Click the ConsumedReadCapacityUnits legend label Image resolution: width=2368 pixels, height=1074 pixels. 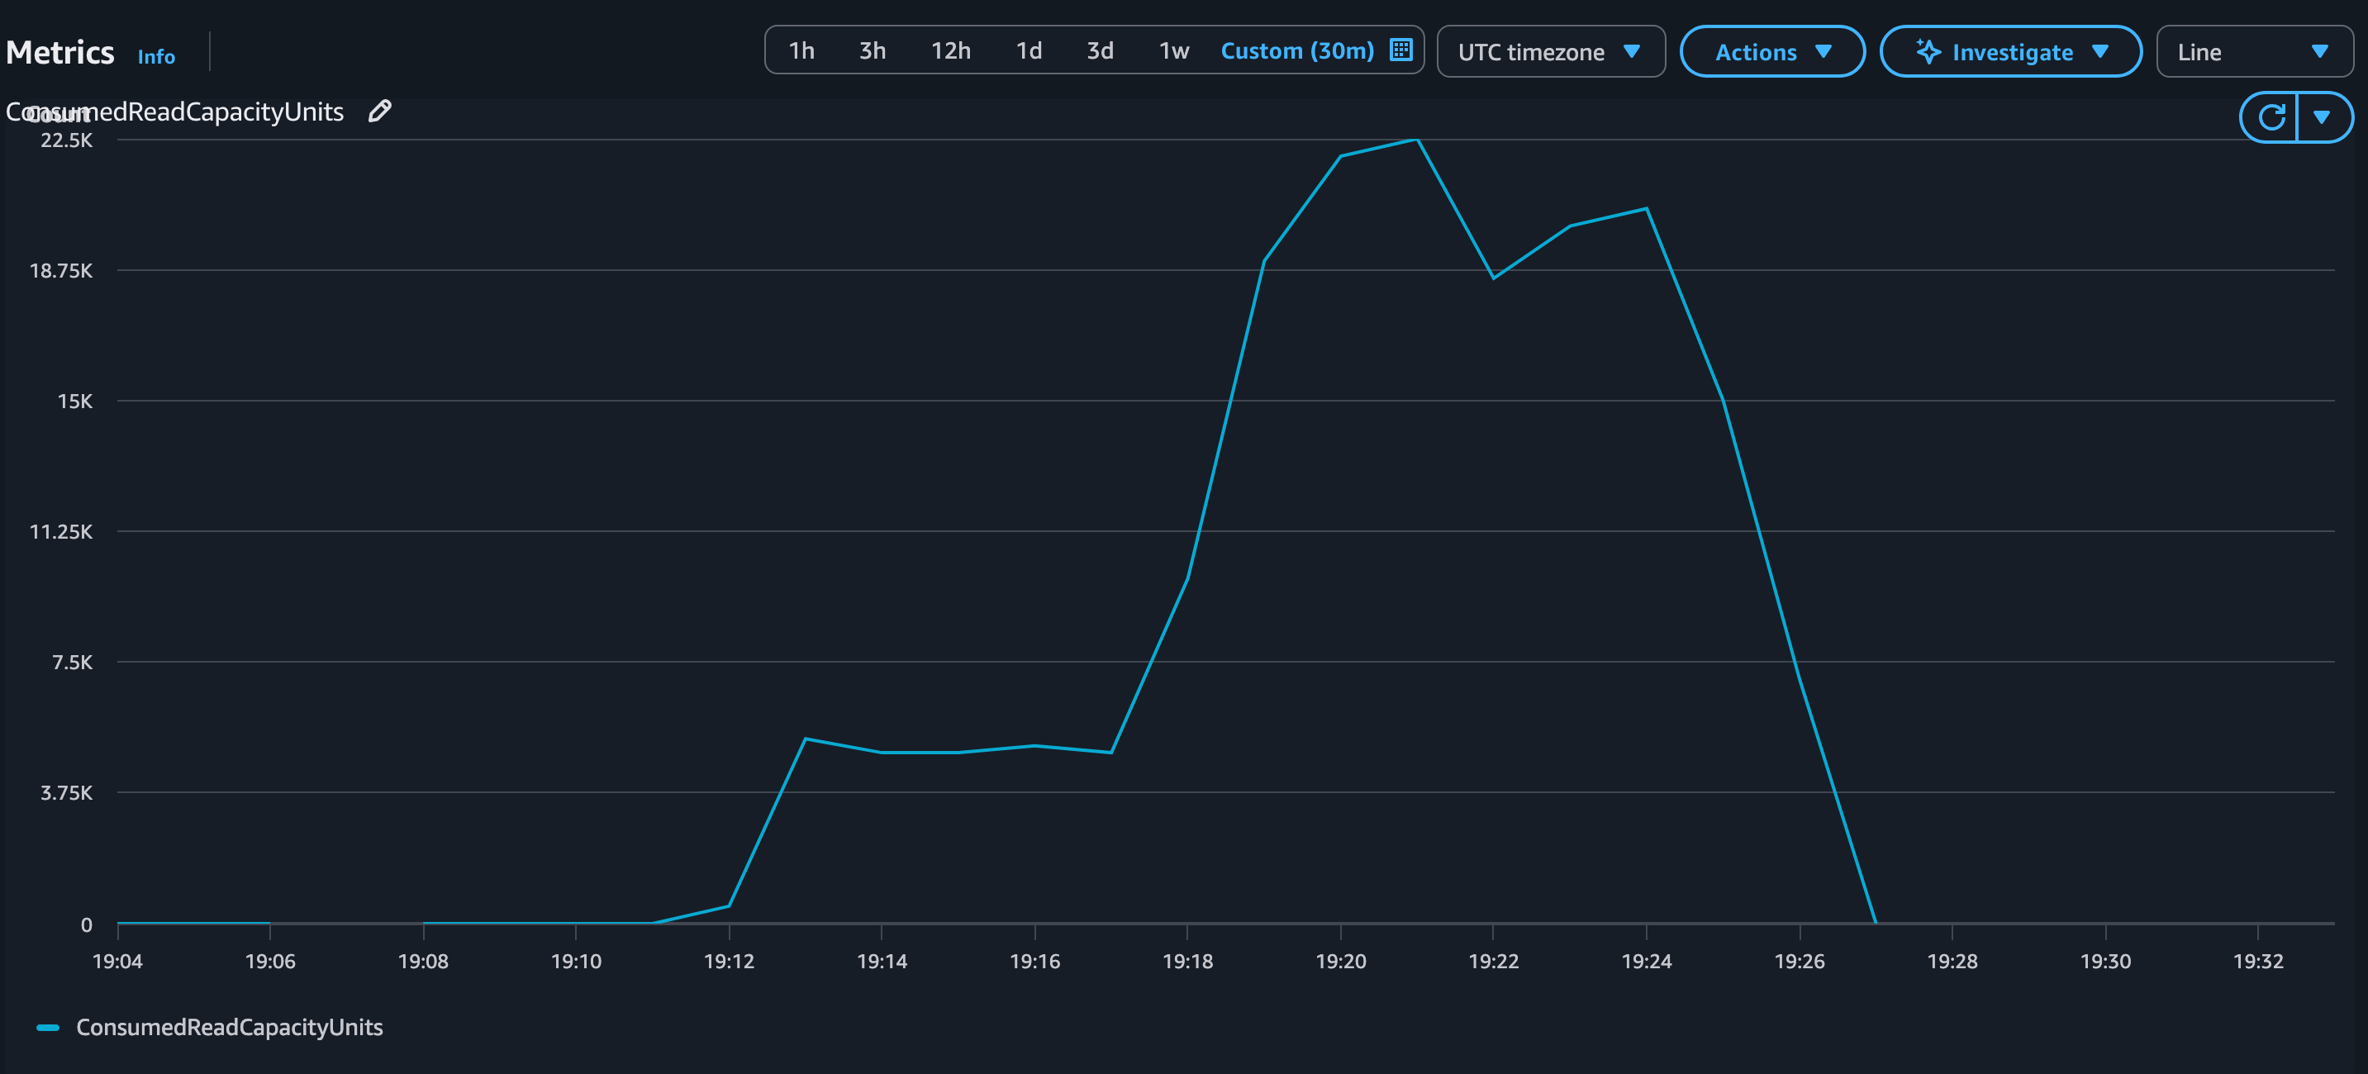229,1027
